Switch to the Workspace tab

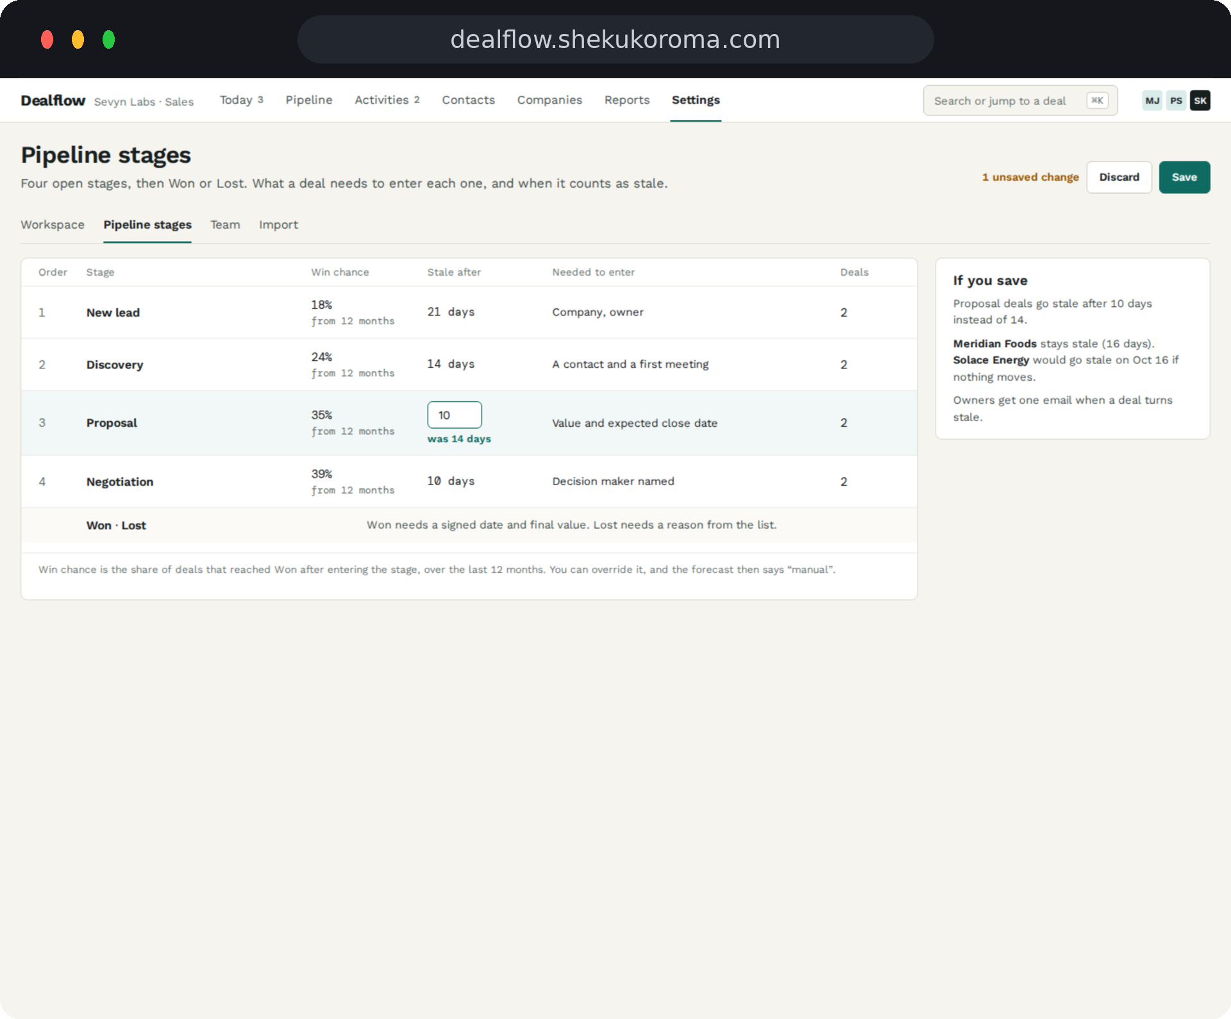[53, 225]
